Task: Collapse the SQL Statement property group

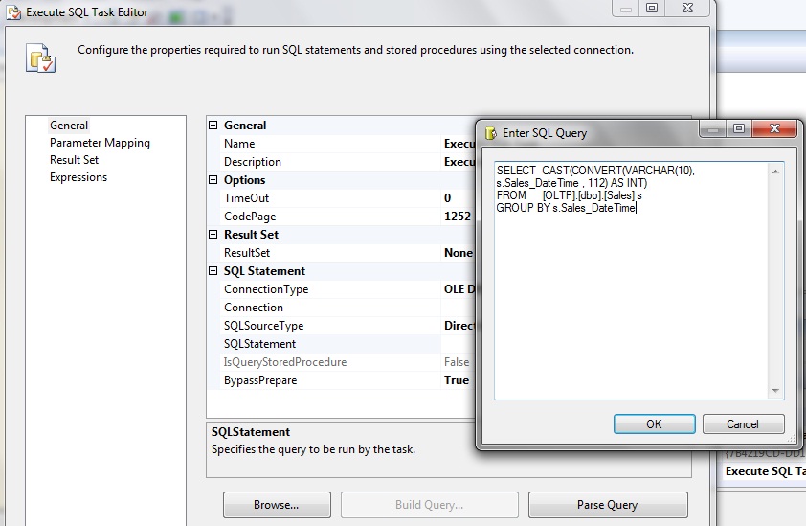Action: (213, 271)
